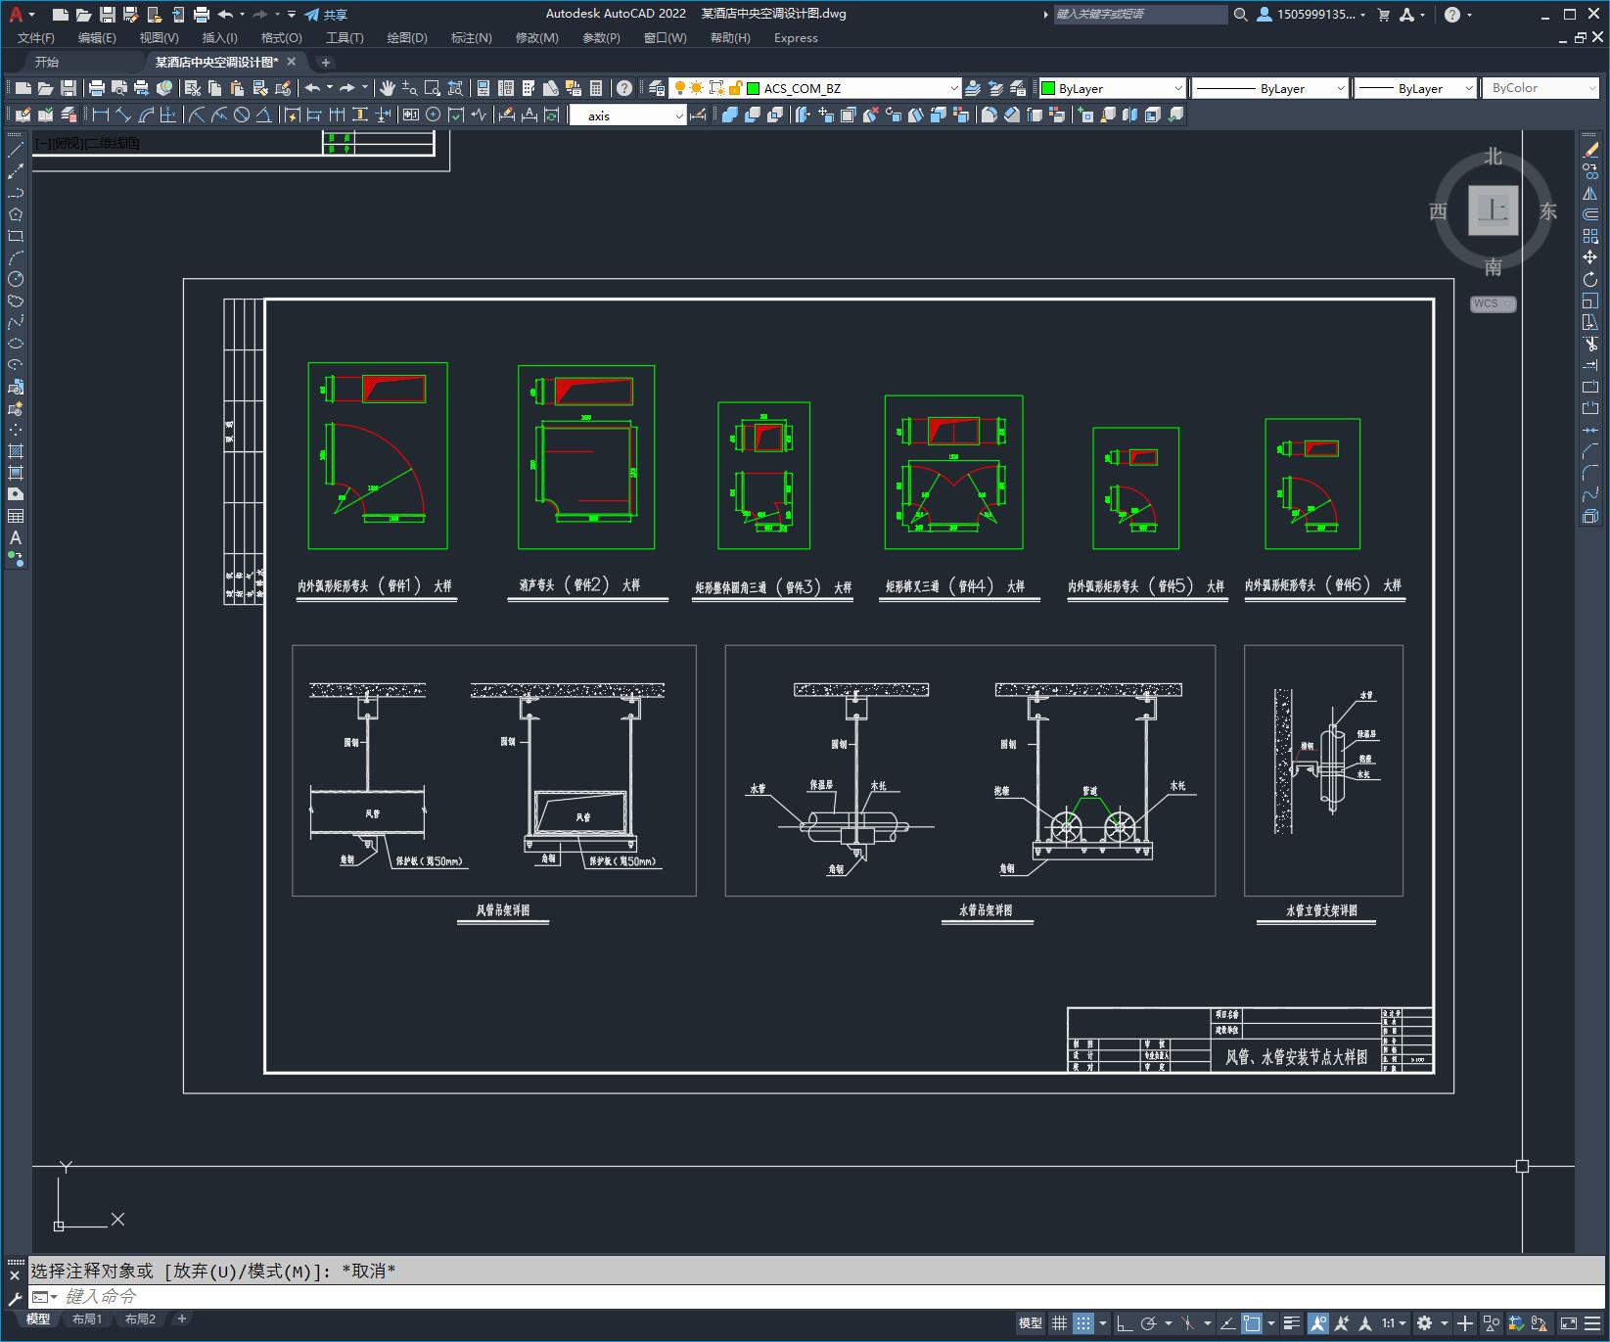The image size is (1610, 1342).
Task: Toggle object snap tracking in status bar
Action: [1229, 1323]
